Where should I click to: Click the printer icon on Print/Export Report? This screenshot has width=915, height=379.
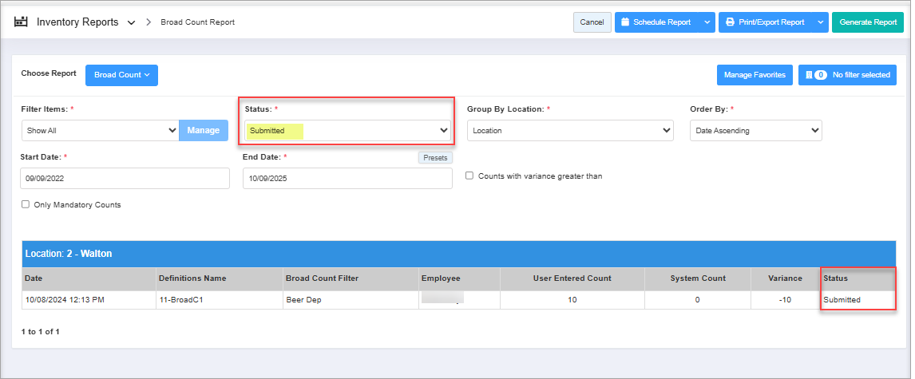coord(730,22)
